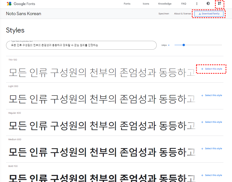Select this style for Medium 500

(x=212, y=148)
